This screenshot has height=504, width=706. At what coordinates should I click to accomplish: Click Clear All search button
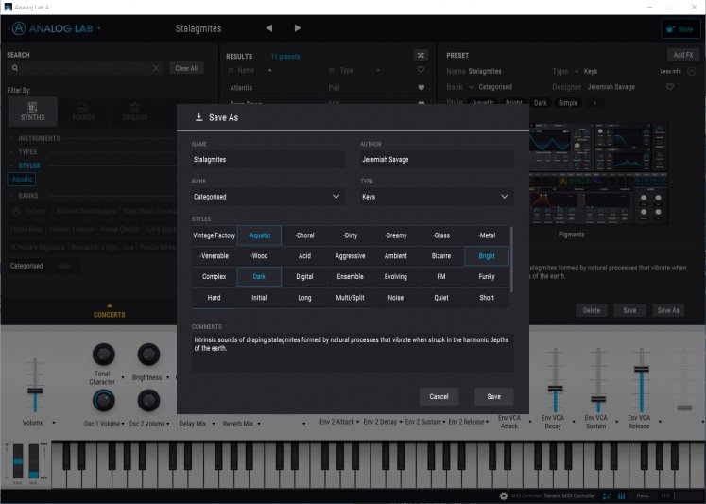[186, 68]
